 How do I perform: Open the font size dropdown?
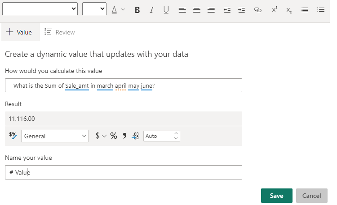click(94, 9)
